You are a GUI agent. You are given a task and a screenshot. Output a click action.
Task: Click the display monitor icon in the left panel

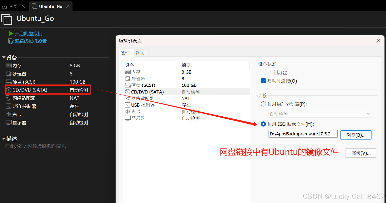9,122
